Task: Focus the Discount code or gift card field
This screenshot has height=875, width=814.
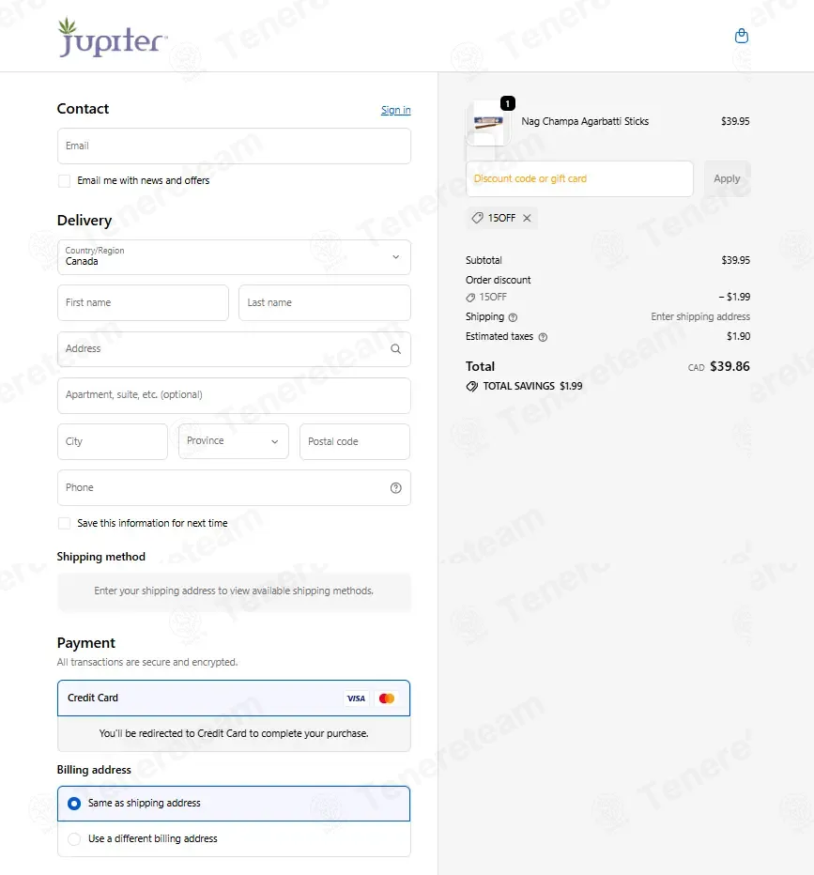Action: point(579,178)
